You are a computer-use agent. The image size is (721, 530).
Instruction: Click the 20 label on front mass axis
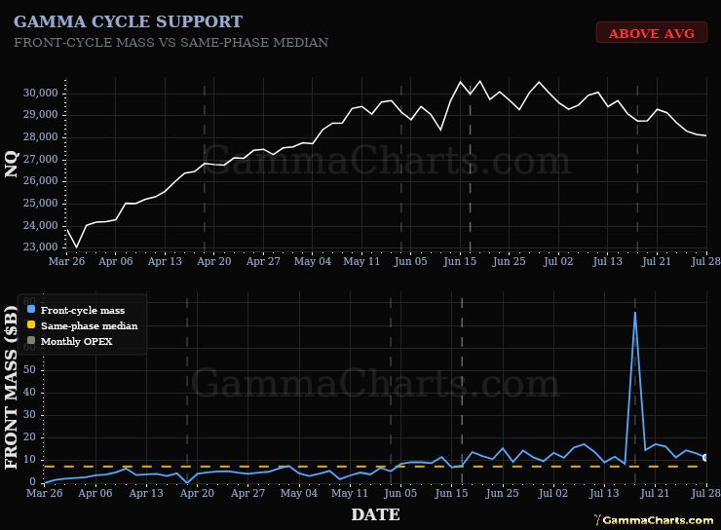click(x=29, y=436)
